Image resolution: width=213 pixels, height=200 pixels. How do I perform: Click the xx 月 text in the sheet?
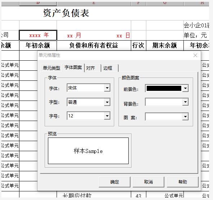point(74,36)
